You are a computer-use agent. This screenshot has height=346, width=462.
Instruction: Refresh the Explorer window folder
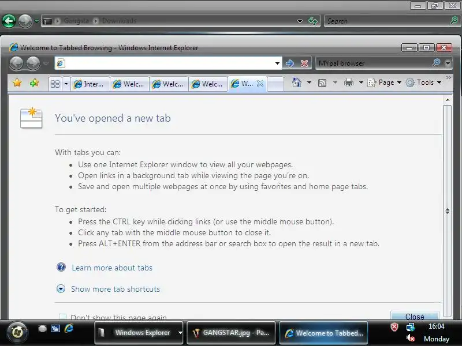[312, 21]
